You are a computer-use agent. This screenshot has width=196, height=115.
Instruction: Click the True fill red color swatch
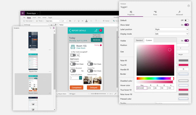(x=183, y=65)
